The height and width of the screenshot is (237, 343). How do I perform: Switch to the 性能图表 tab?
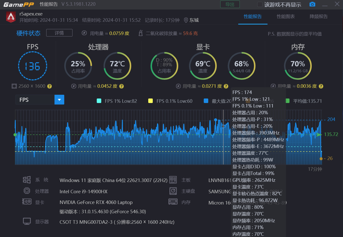tap(286, 16)
